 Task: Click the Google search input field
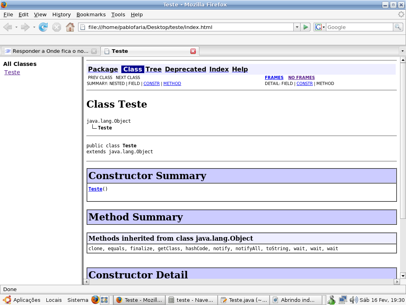point(359,27)
